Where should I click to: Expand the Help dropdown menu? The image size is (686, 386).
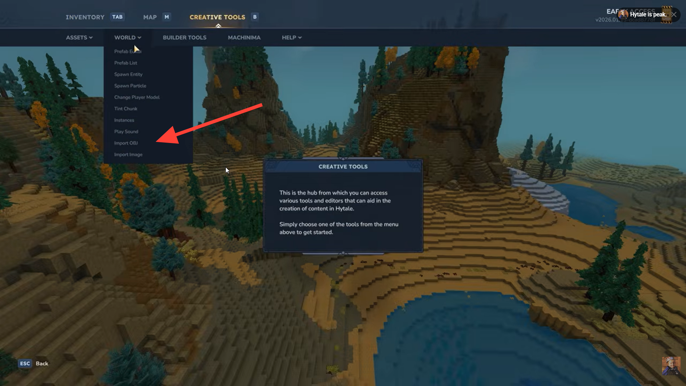tap(292, 38)
